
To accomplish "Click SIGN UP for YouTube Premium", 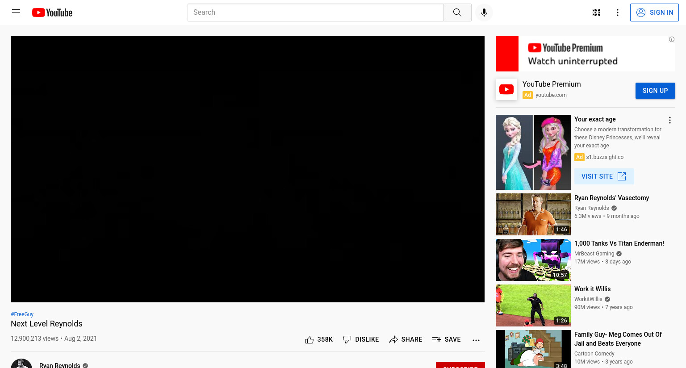I will click(x=655, y=91).
